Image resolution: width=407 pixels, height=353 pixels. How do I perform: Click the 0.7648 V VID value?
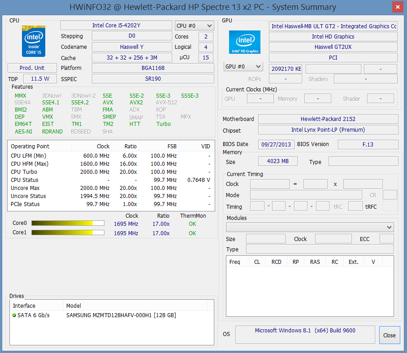click(x=199, y=180)
